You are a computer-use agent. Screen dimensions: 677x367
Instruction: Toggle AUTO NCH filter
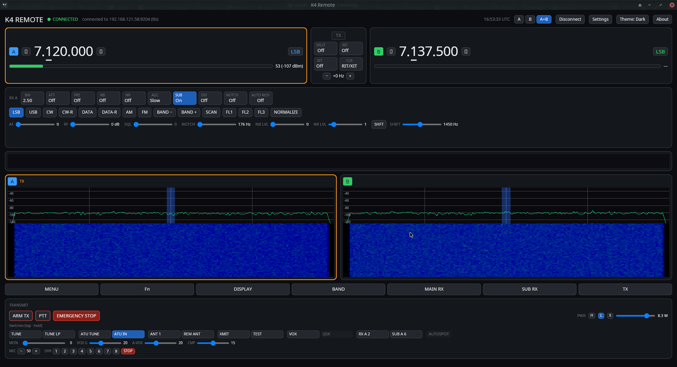tap(261, 98)
